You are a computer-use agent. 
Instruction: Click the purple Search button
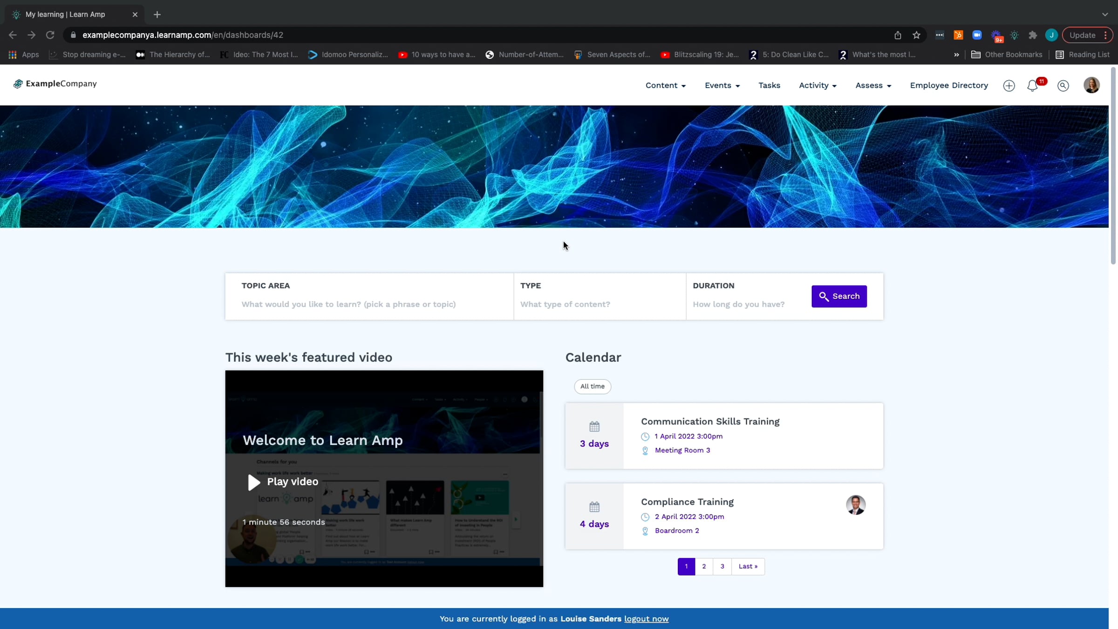coord(839,296)
